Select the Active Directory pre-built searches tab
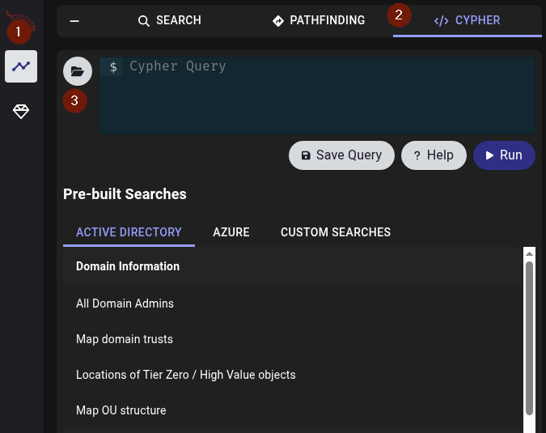546x433 pixels. click(x=129, y=232)
